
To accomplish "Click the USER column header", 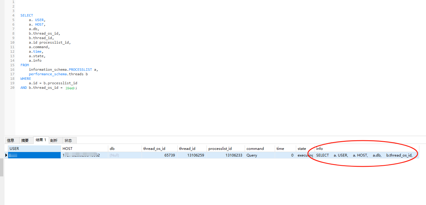I will point(34,148).
